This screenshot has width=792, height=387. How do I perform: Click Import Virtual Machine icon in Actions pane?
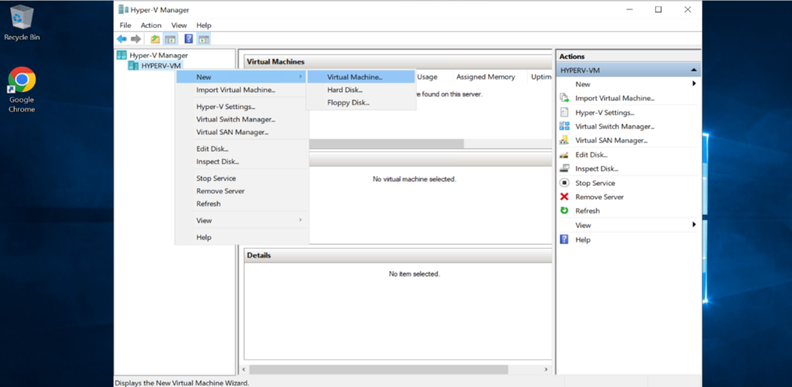pos(565,98)
